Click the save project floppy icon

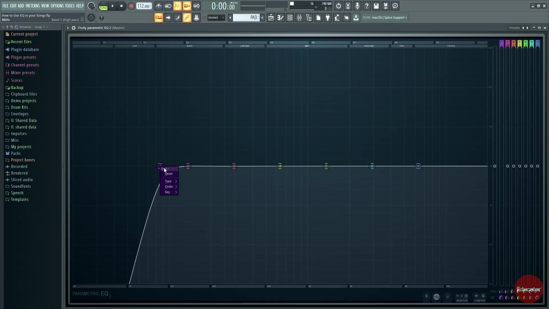[376, 6]
